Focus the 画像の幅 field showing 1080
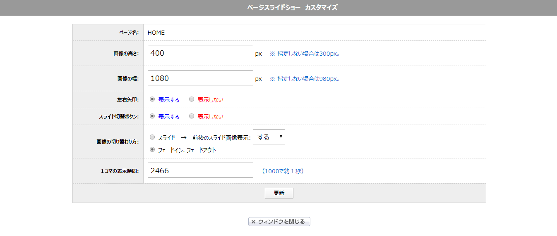Viewport: 557px width, 236px height. tap(200, 78)
